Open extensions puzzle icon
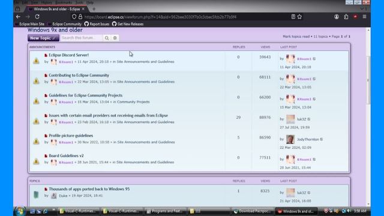This screenshot has width=384, height=216. (346, 17)
